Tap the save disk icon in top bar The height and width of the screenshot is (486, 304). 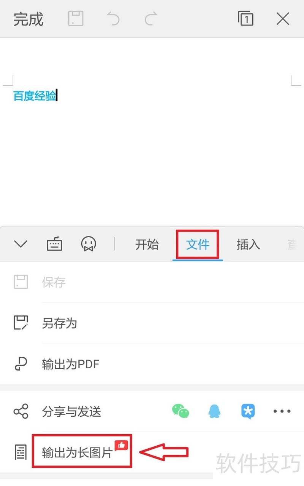(76, 18)
